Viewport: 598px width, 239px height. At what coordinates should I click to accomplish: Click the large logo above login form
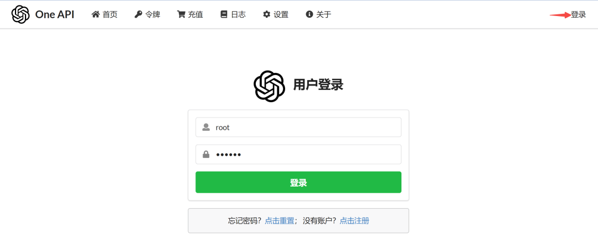click(x=269, y=86)
